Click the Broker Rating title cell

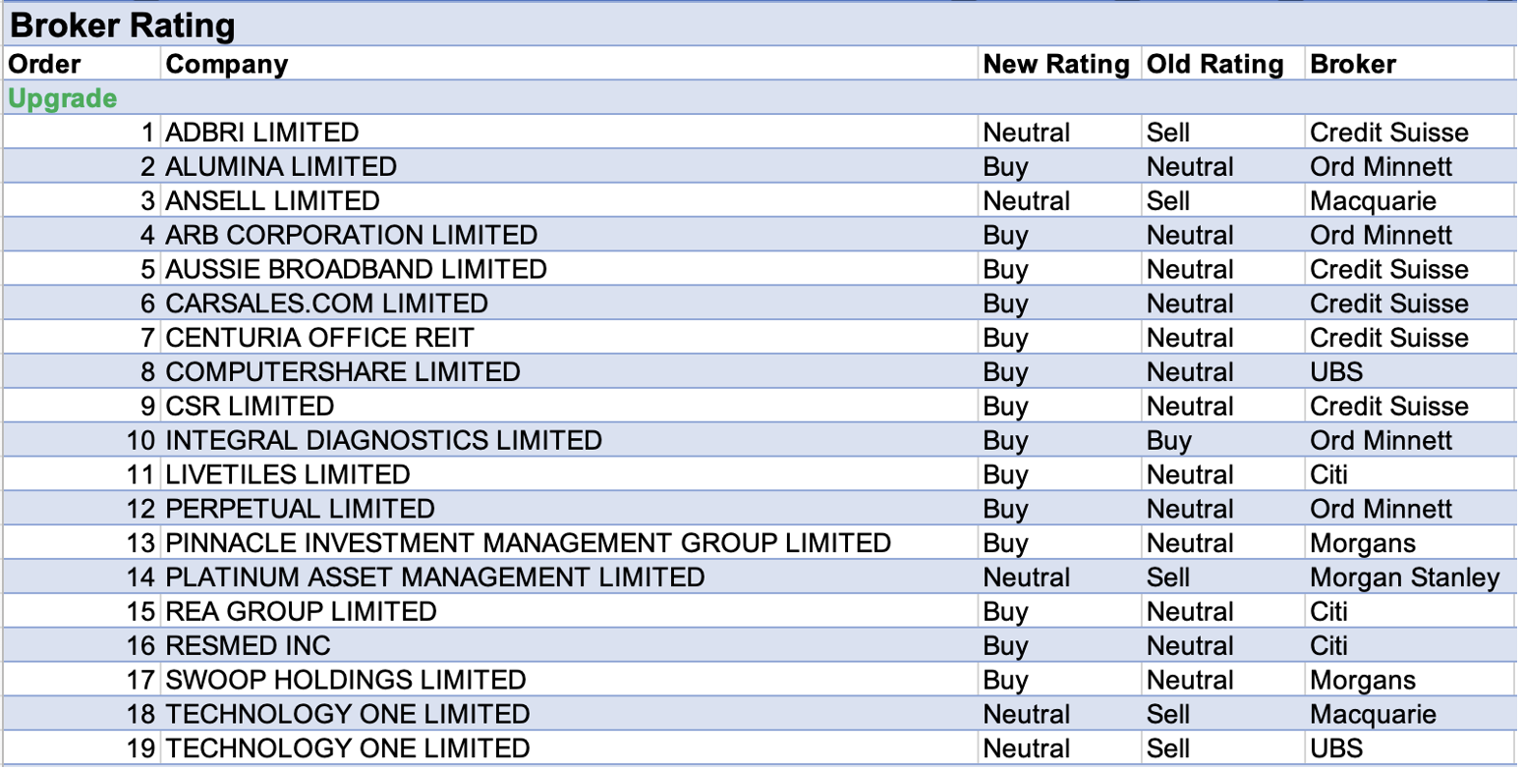click(x=123, y=26)
